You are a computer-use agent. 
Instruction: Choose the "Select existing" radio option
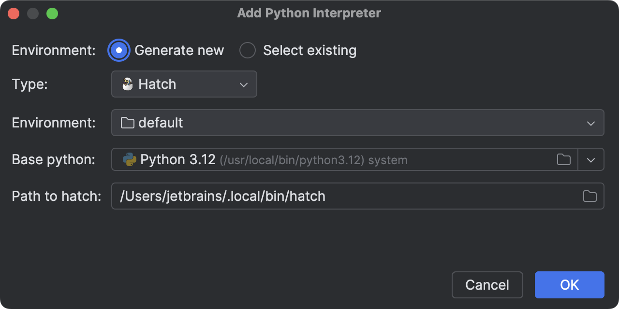pos(248,50)
